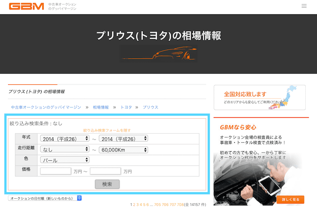Open the maximum mileage dropdown 60,000Km

pos(123,149)
